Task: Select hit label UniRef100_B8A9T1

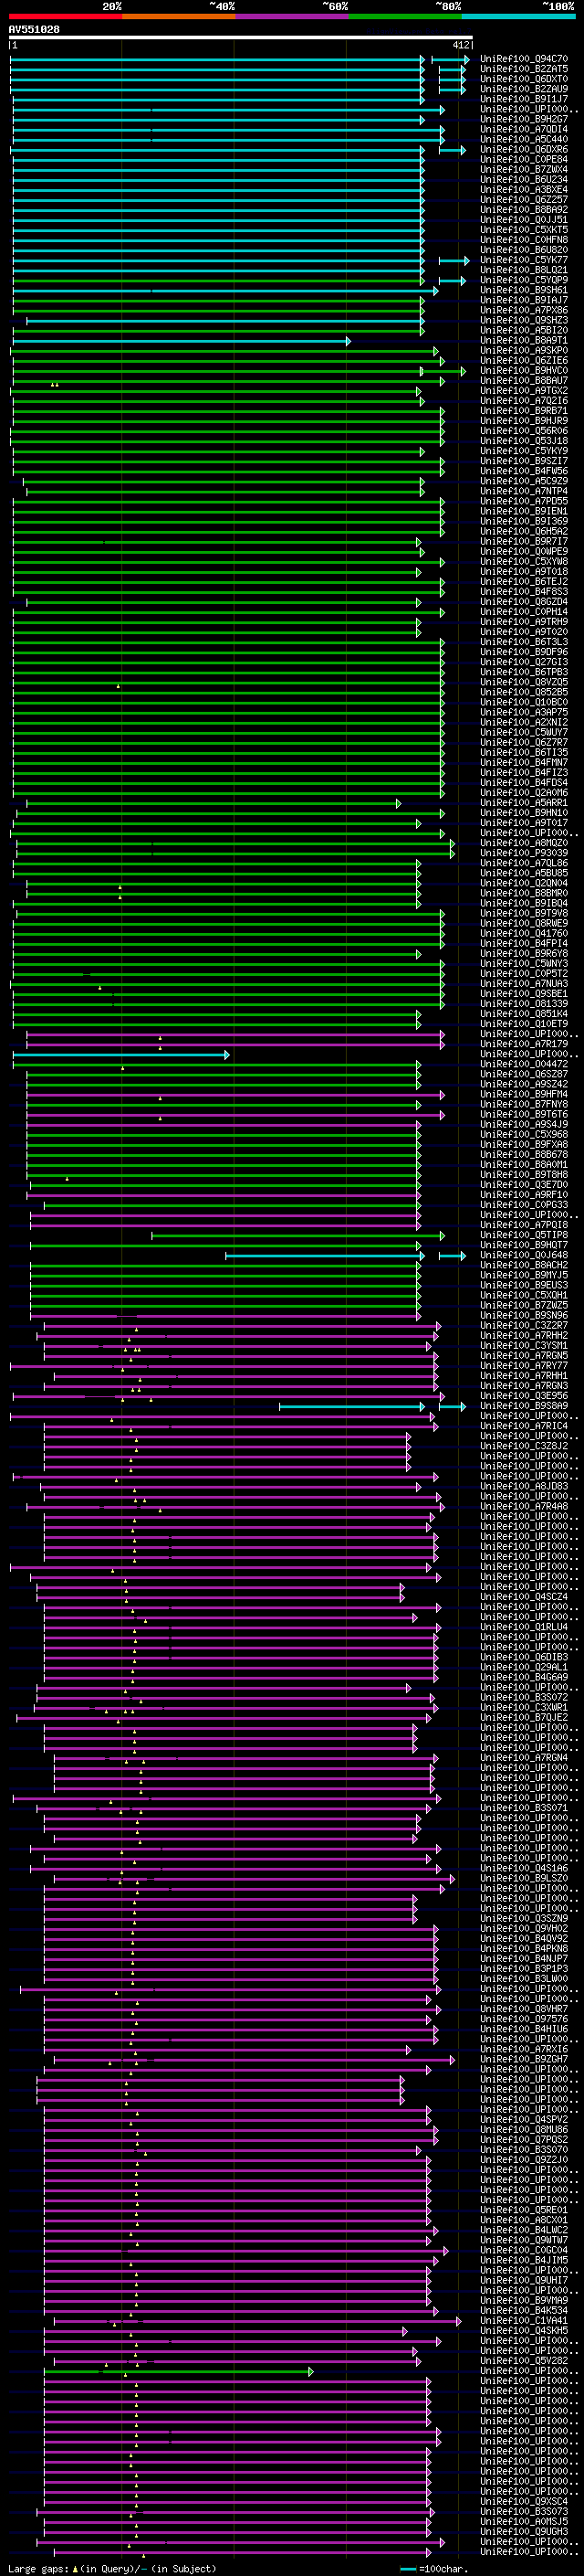Action: pos(524,341)
